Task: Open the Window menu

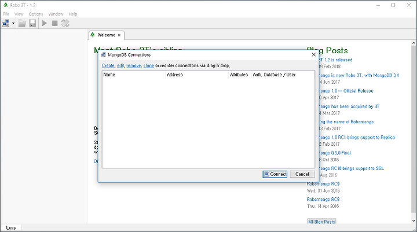Action: tap(56, 14)
